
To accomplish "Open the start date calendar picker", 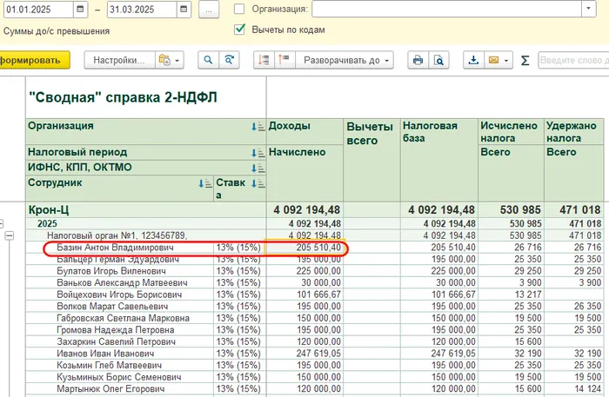I will pos(81,10).
